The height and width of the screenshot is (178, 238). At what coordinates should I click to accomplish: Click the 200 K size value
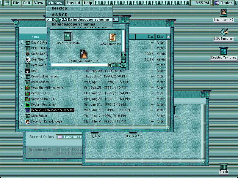point(149,54)
